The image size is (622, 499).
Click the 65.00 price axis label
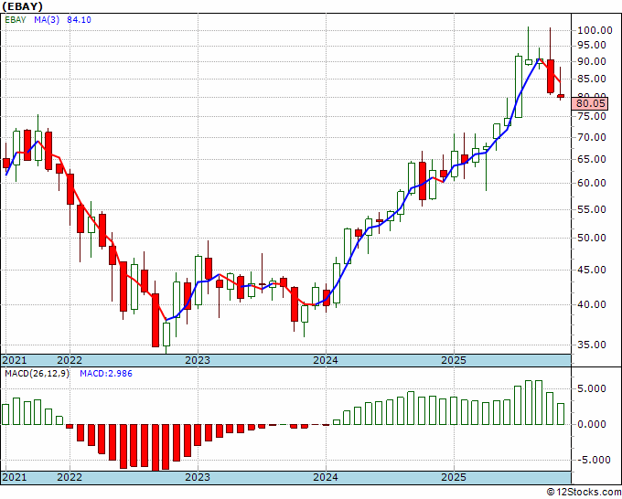coord(594,159)
